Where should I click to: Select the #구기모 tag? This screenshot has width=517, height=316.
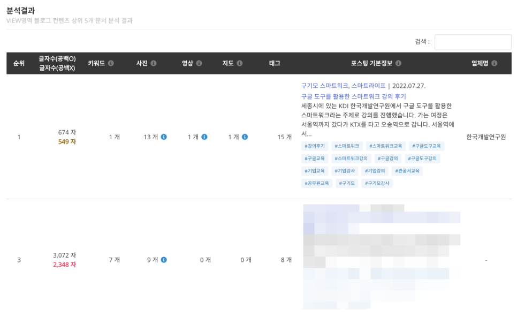point(347,183)
